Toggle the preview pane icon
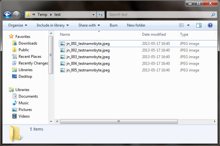Viewport: 220px width, 146px height. (199, 25)
